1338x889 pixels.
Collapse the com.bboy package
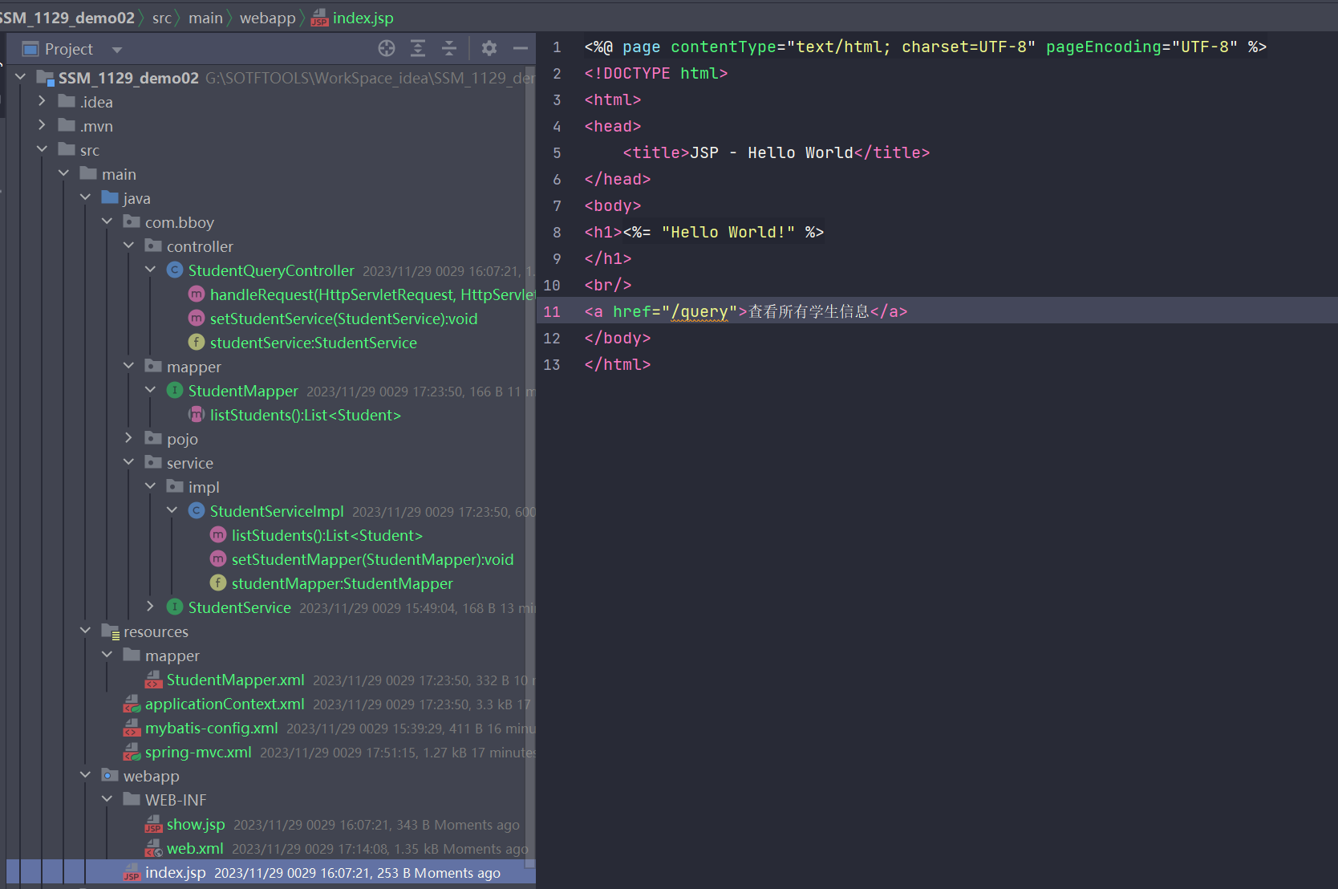pyautogui.click(x=107, y=221)
